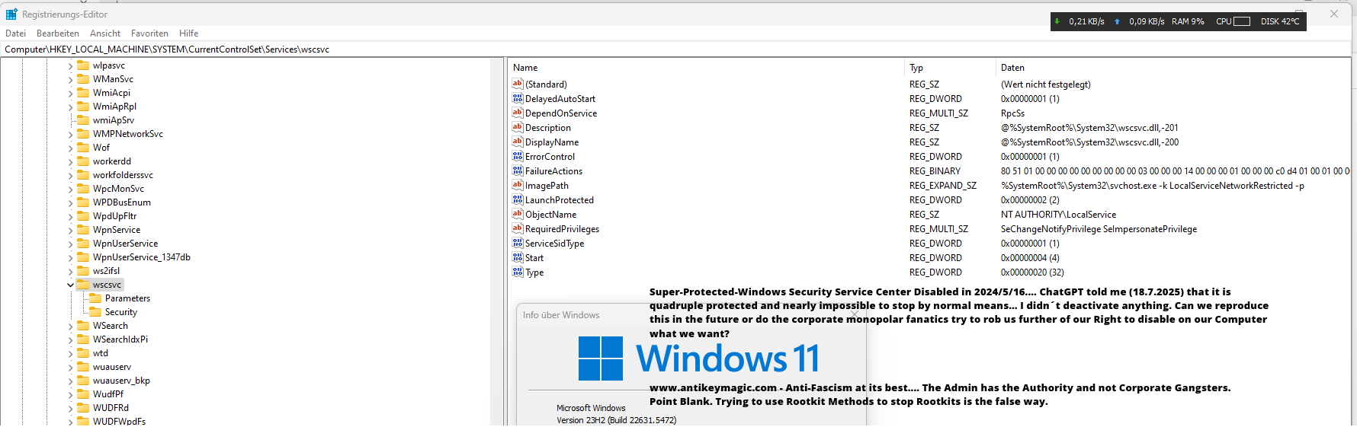Image resolution: width=1357 pixels, height=427 pixels.
Task: Click the WpnService folder icon
Action: [83, 230]
